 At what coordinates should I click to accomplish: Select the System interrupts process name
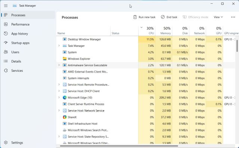[78, 78]
